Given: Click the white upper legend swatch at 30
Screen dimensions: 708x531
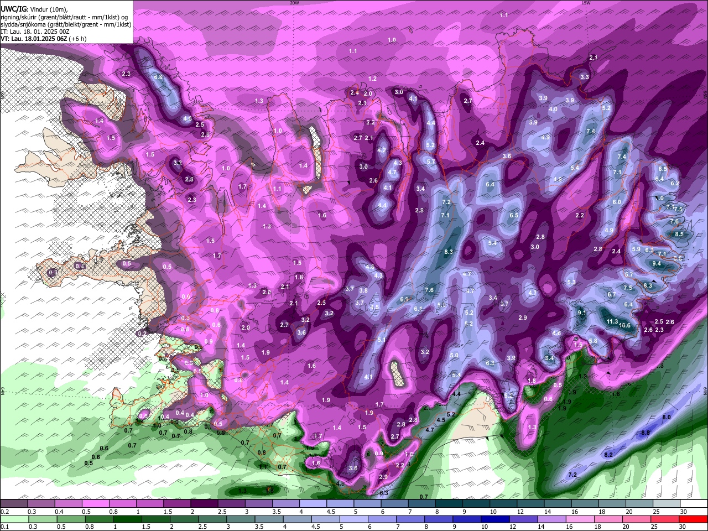Looking at the screenshot, I should (x=694, y=503).
